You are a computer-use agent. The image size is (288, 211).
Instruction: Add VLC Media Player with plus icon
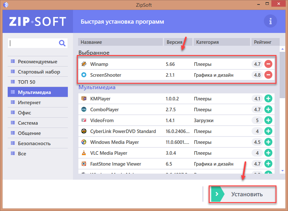click(268, 153)
